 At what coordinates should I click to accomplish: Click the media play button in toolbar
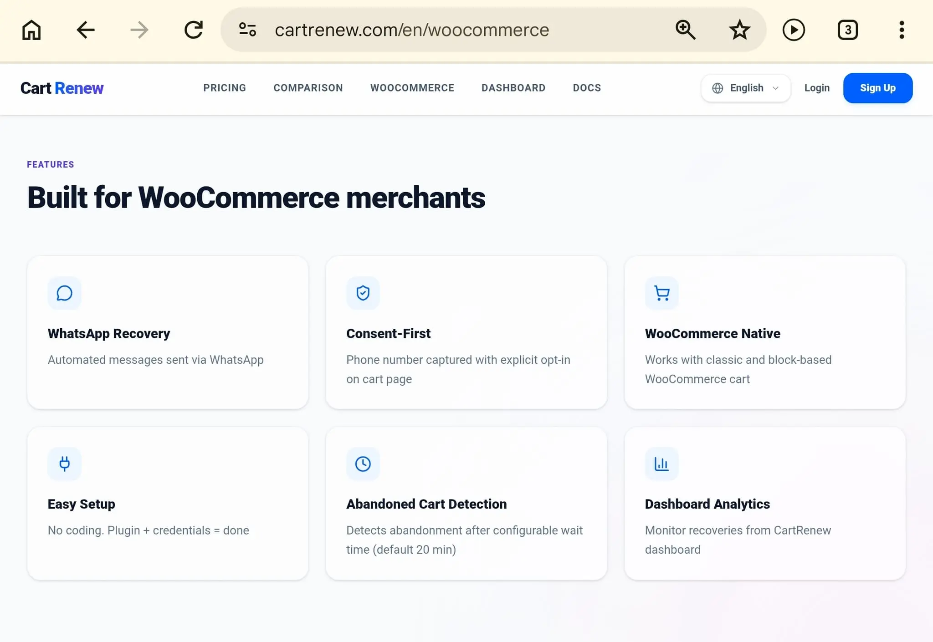(x=794, y=30)
